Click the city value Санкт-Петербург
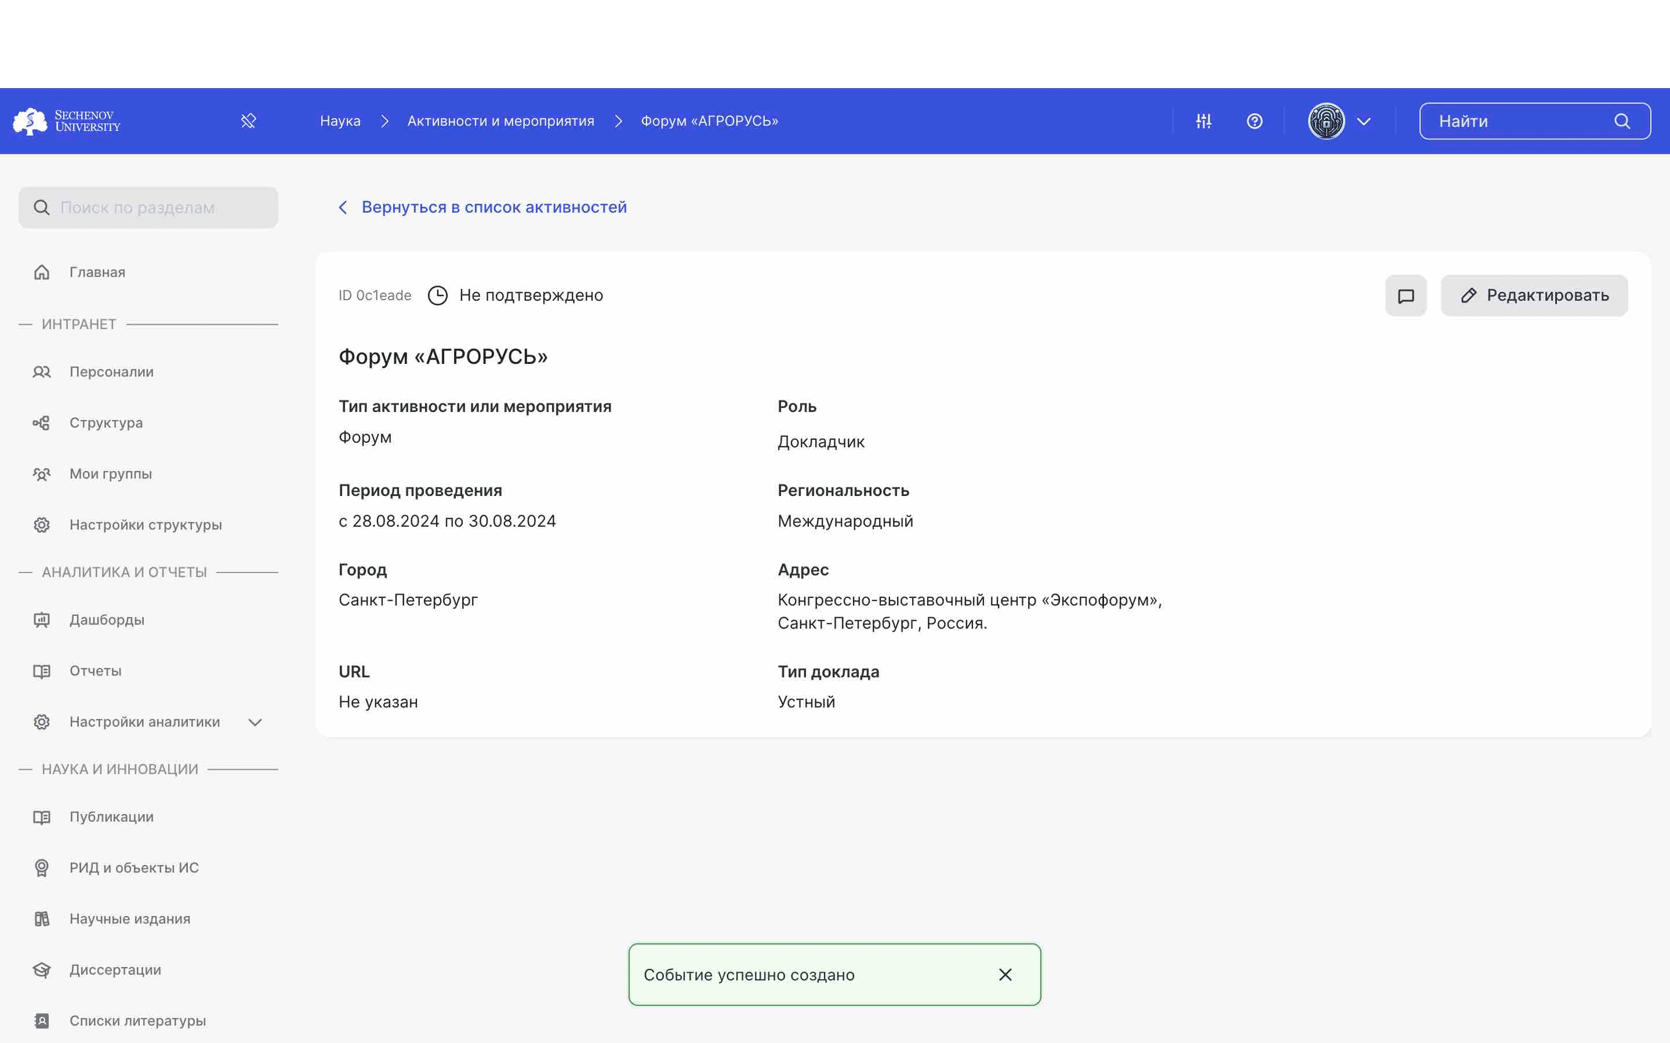This screenshot has height=1043, width=1670. (408, 600)
